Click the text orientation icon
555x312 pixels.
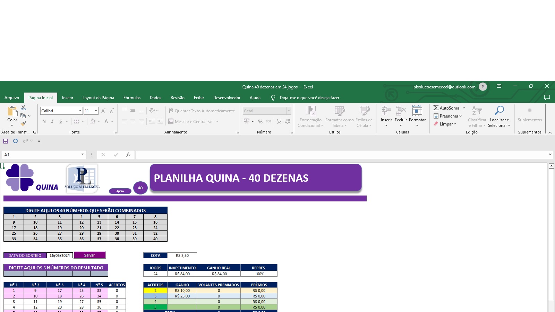tap(152, 111)
